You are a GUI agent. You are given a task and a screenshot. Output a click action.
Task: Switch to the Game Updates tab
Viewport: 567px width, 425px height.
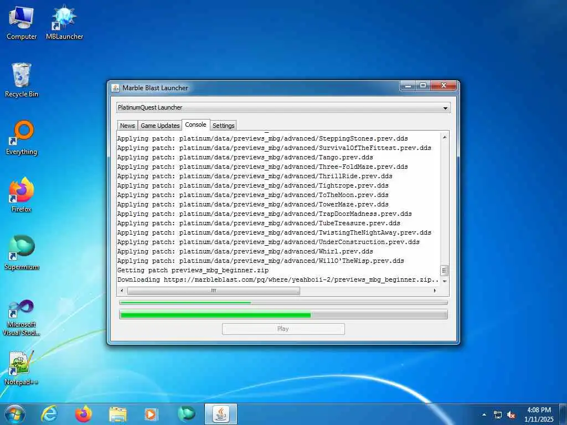pyautogui.click(x=160, y=126)
